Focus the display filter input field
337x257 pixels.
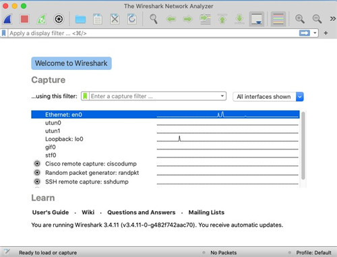(x=154, y=33)
